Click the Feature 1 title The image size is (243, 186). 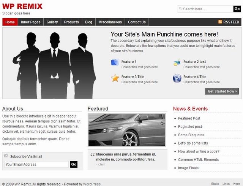click(x=129, y=62)
